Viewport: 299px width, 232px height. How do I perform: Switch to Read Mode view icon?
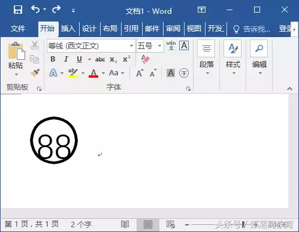(125, 224)
